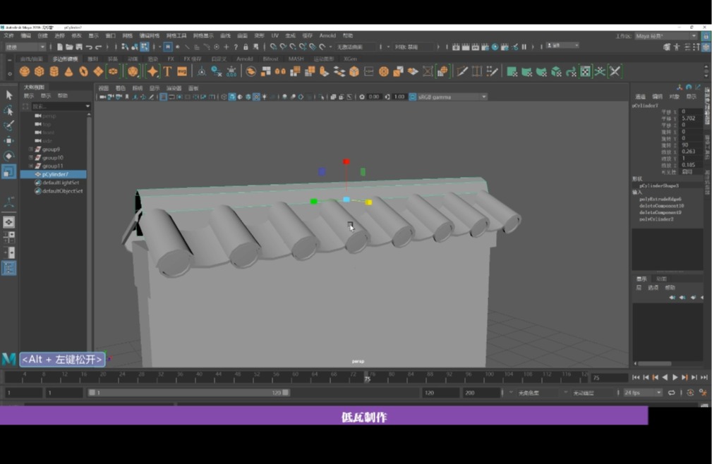Pick the Rotate tool in toolbox
712x464 pixels.
8,156
